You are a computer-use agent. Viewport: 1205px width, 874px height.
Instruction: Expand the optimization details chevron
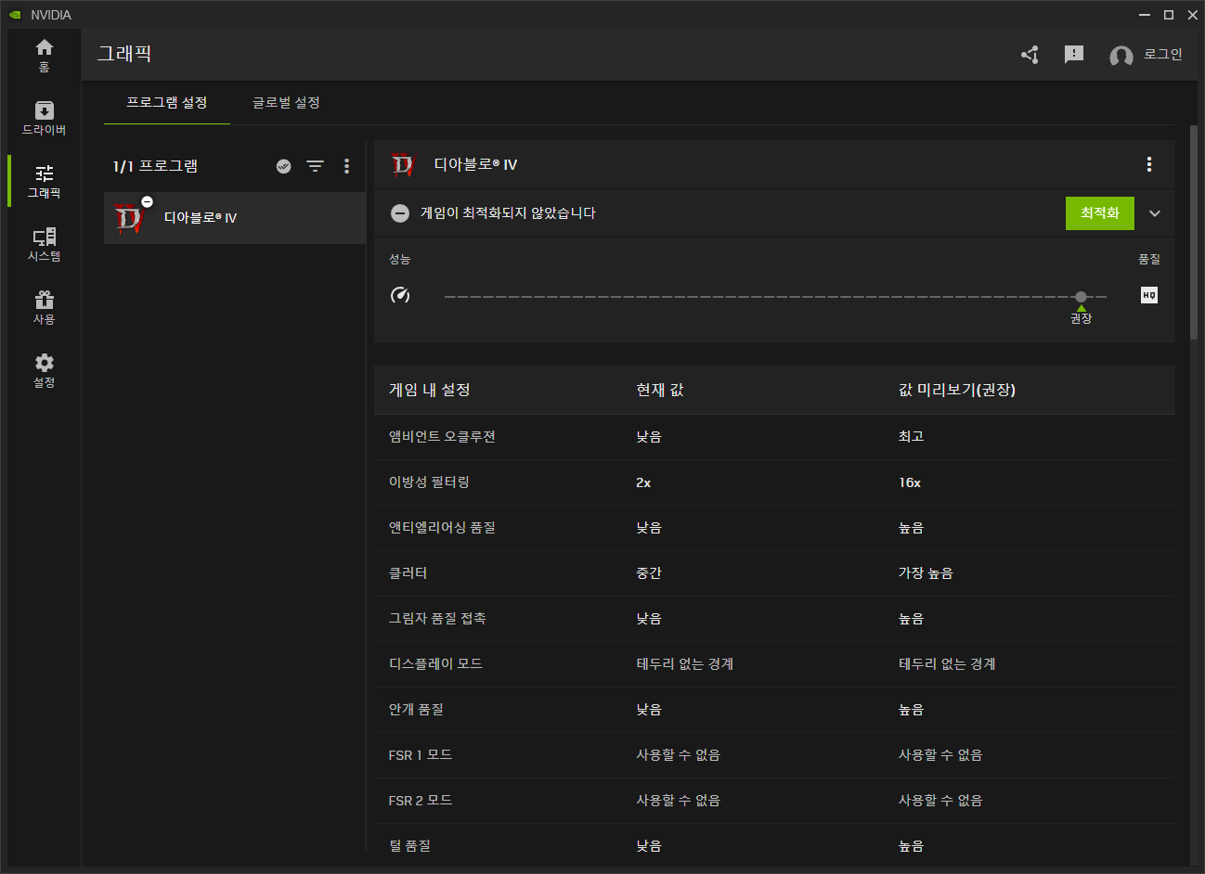pos(1155,213)
